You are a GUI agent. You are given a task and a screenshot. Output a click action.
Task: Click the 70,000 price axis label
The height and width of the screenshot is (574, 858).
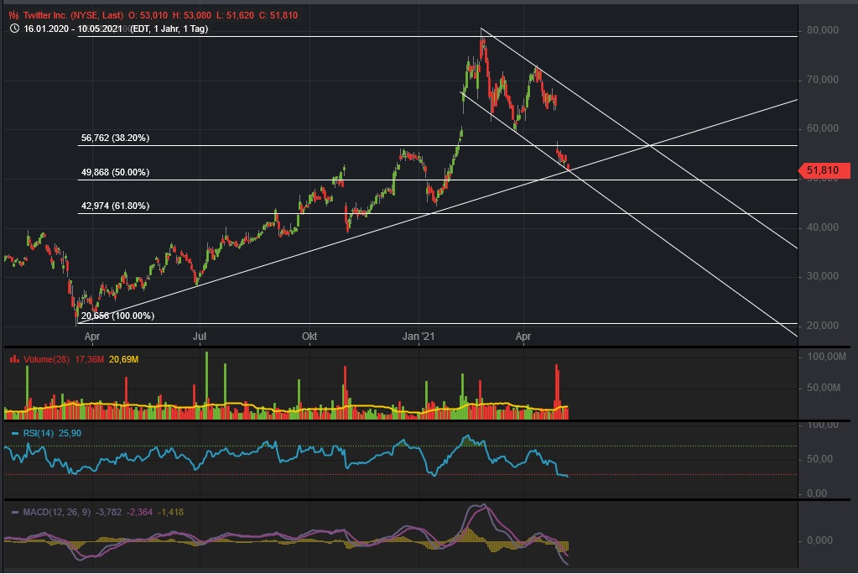click(x=823, y=80)
